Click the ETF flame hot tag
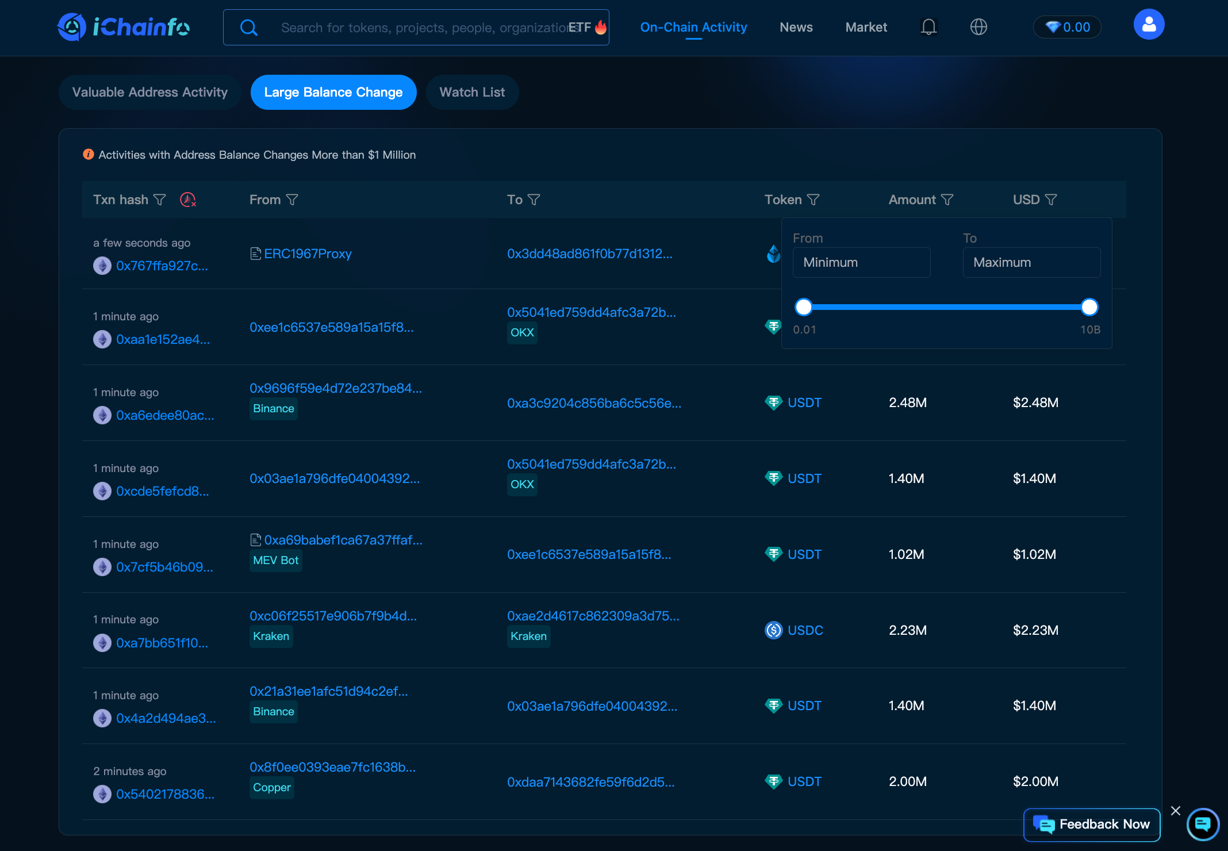The height and width of the screenshot is (851, 1228). (x=587, y=27)
